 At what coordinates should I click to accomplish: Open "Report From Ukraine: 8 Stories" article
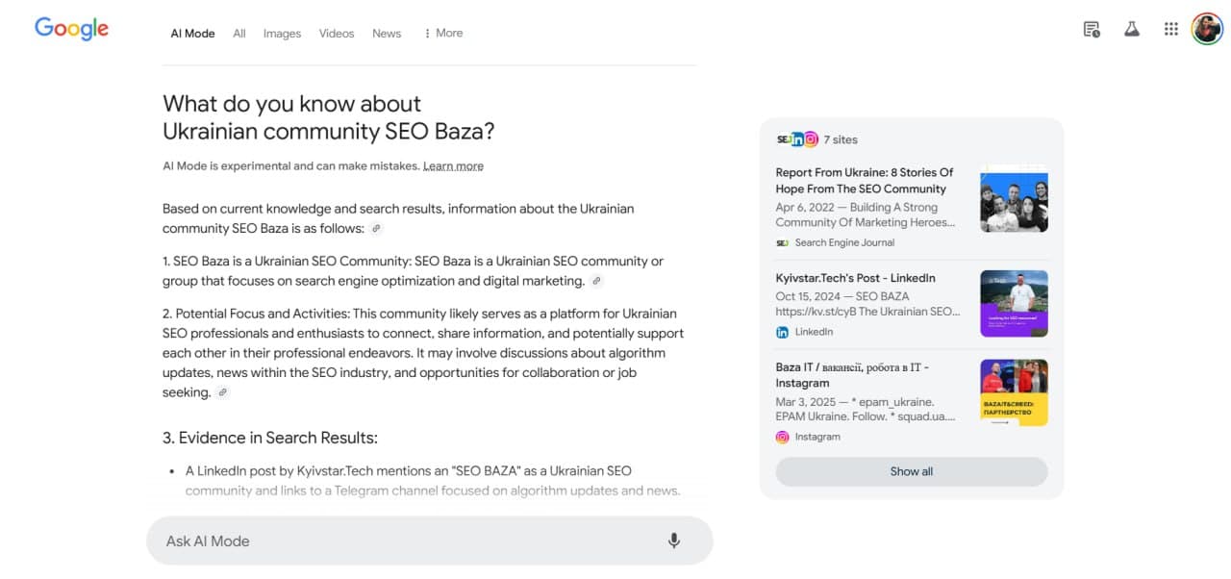[865, 181]
